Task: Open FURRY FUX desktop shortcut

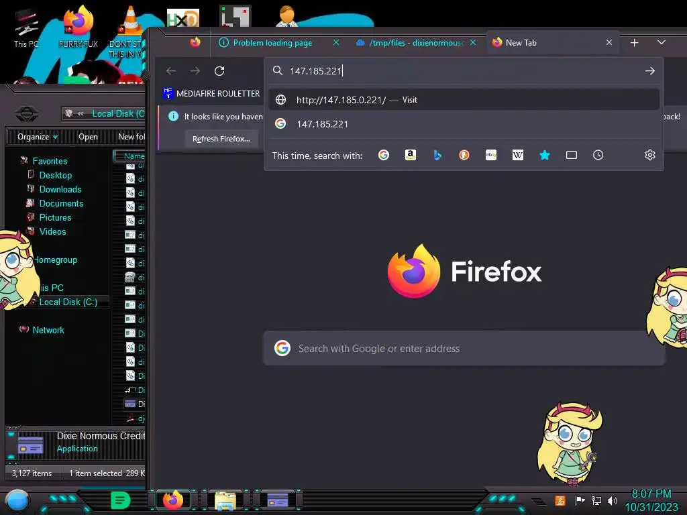Action: (78, 26)
